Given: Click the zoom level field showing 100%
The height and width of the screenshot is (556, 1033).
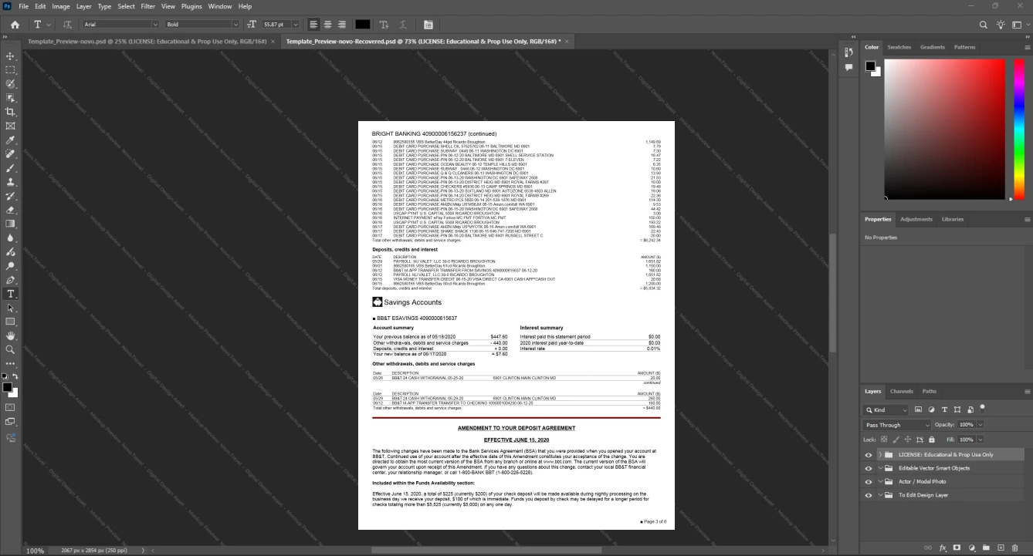Looking at the screenshot, I should (36, 551).
